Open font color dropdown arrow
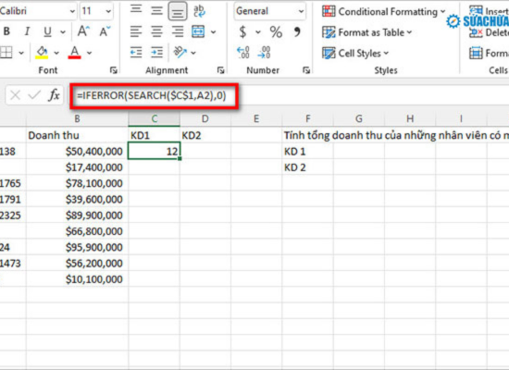The image size is (509, 370). 89,53
